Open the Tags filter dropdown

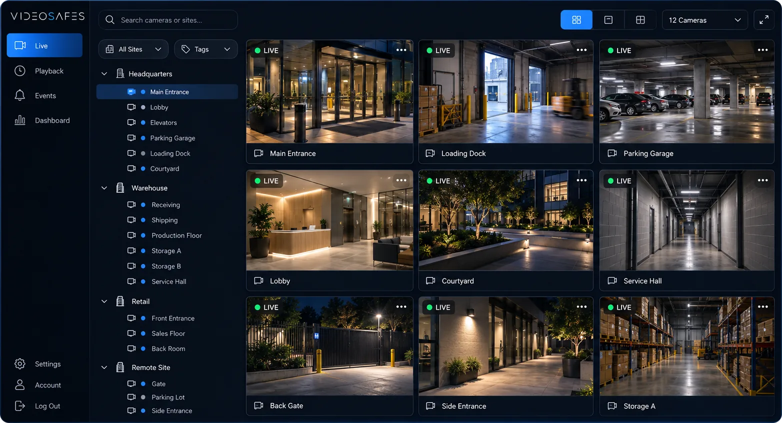coord(205,49)
